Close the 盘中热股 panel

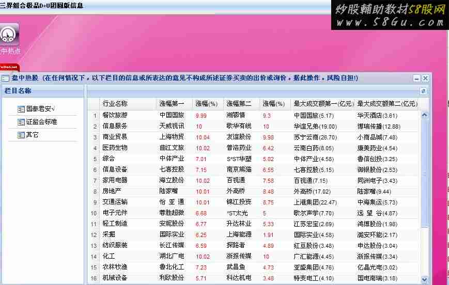click(426, 78)
